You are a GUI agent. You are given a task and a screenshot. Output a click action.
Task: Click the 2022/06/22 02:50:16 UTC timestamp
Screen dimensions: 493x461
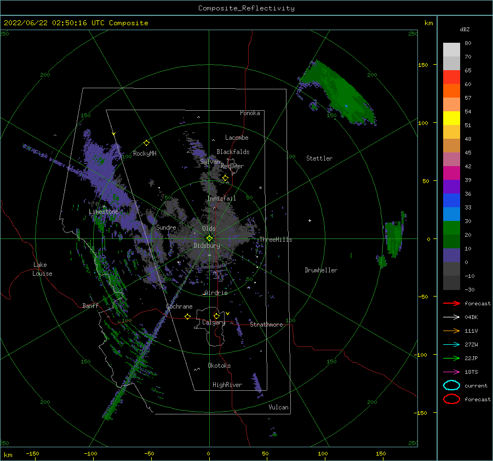tap(76, 23)
